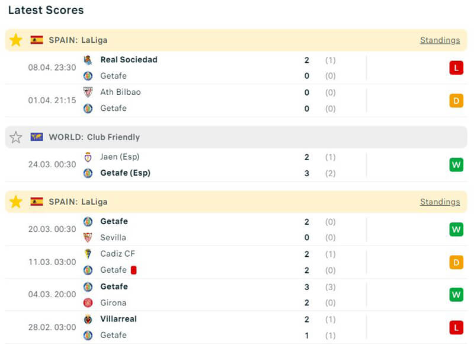Click the WORLD: Club Friendly header
The height and width of the screenshot is (344, 474).
[94, 137]
